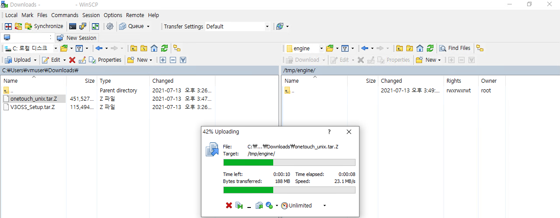Open the Remote menu

135,15
